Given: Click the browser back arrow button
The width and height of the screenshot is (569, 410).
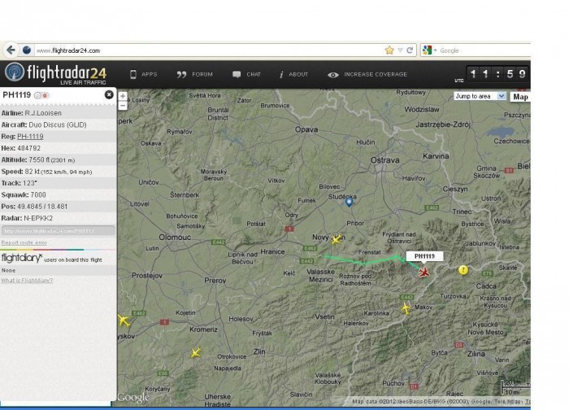Looking at the screenshot, I should click(x=11, y=50).
